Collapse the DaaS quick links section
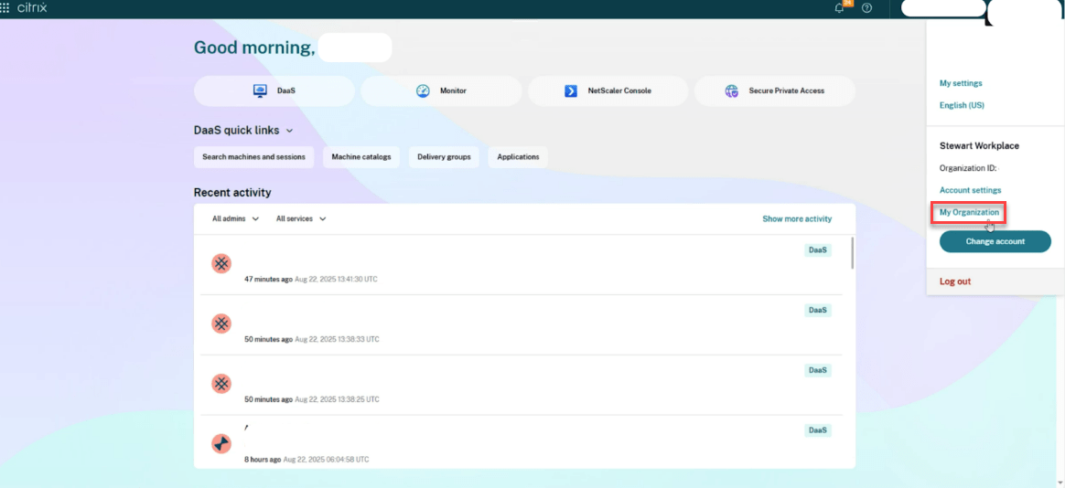 (289, 131)
